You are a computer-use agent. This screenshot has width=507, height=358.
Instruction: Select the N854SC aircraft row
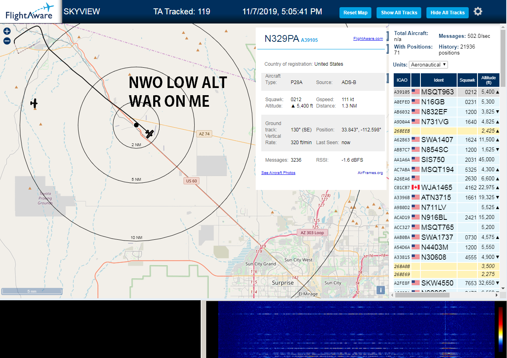pos(446,150)
